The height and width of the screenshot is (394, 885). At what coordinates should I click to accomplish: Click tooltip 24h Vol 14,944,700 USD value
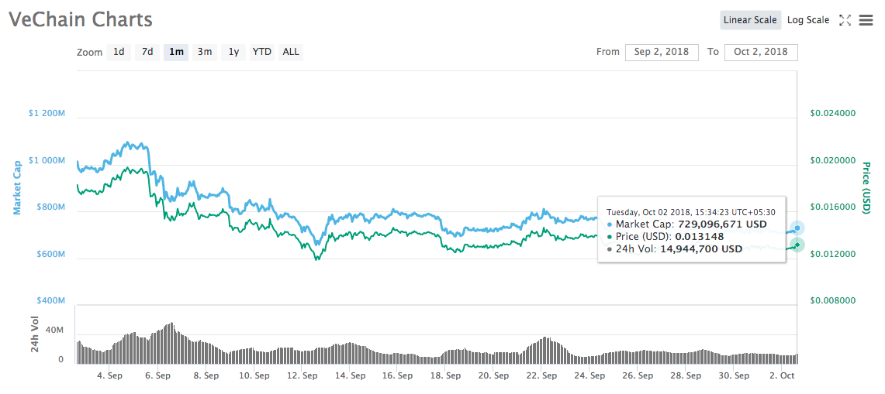(700, 248)
